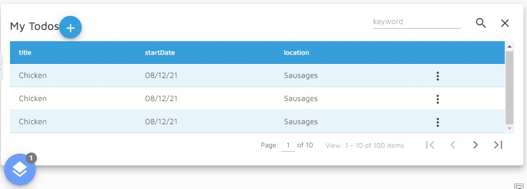Sort by the location column header
The width and height of the screenshot is (527, 189).
pyautogui.click(x=296, y=53)
